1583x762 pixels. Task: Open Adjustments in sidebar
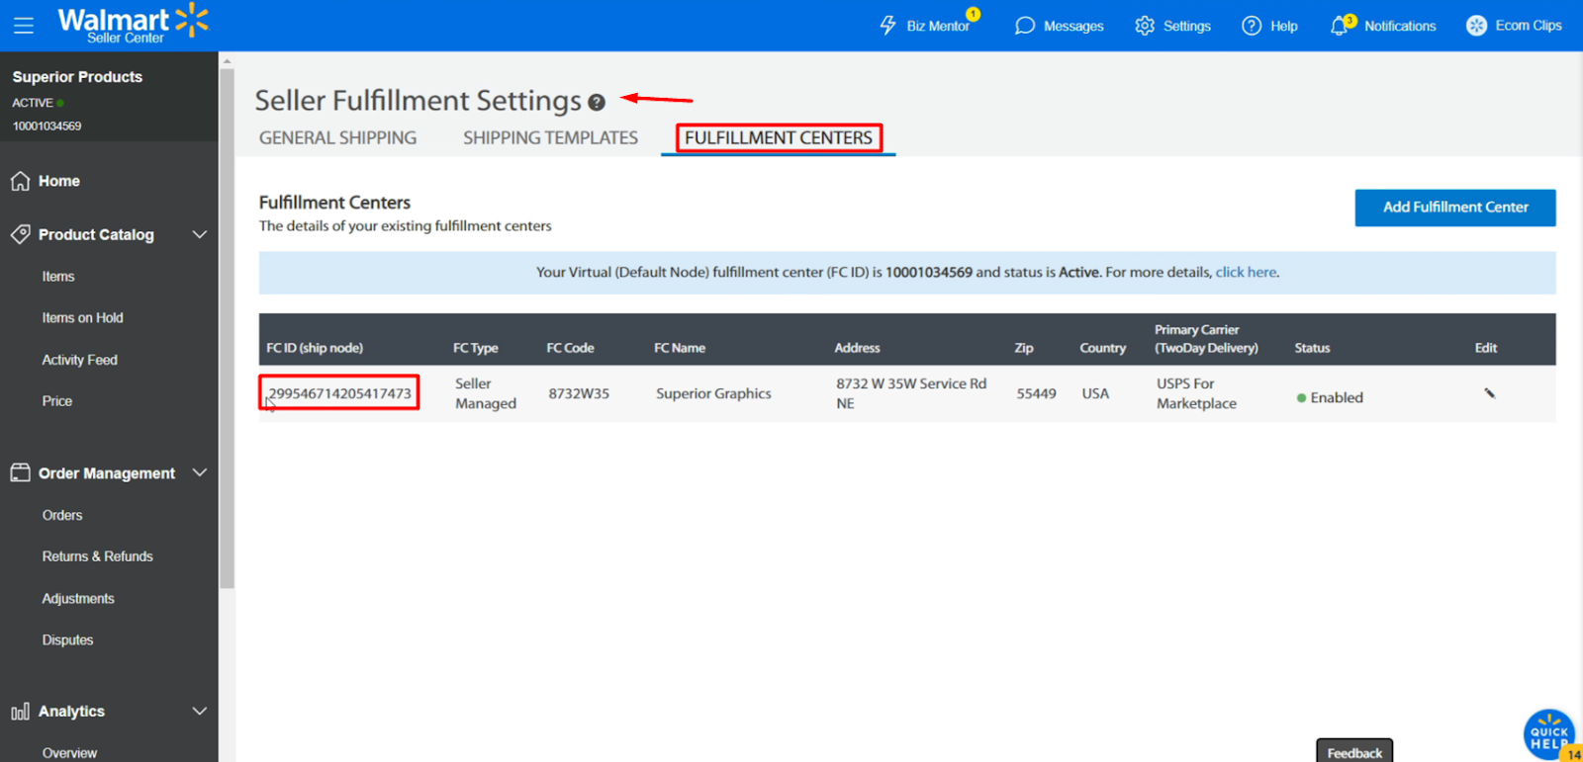coord(78,599)
